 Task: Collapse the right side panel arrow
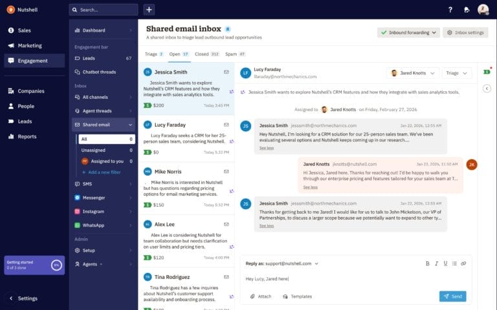(x=487, y=88)
